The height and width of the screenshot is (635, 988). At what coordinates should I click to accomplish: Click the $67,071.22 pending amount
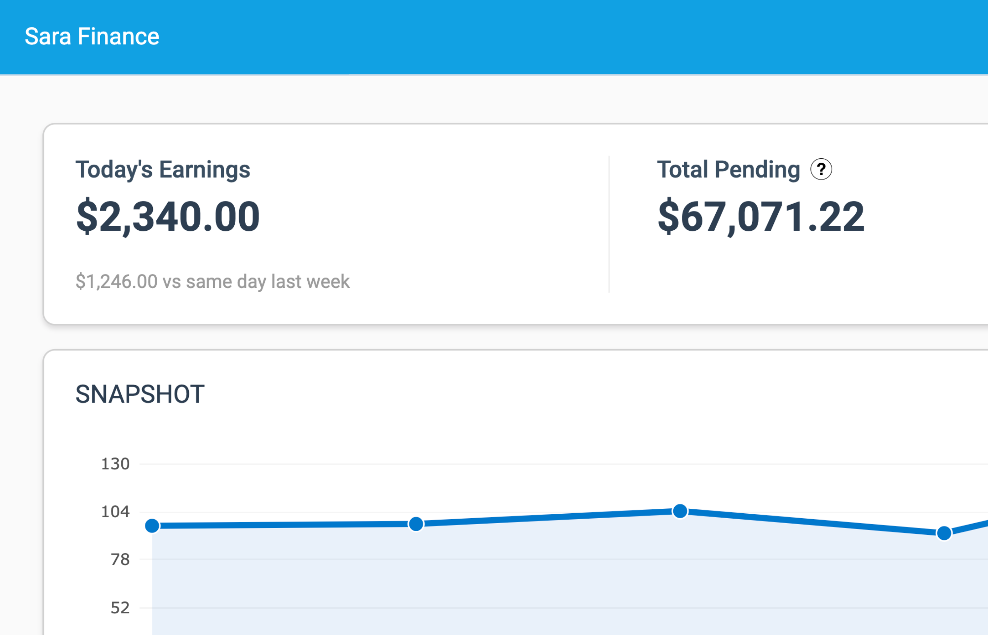(761, 217)
